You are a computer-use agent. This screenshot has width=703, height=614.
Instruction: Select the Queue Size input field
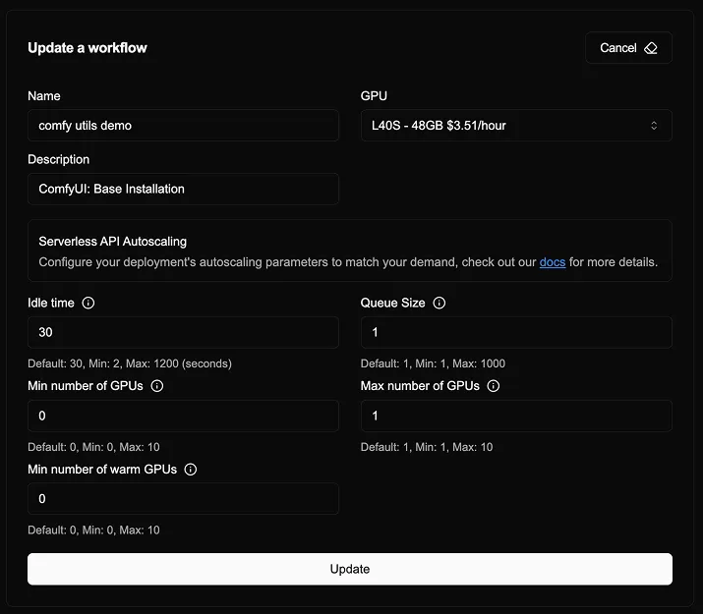click(x=516, y=333)
